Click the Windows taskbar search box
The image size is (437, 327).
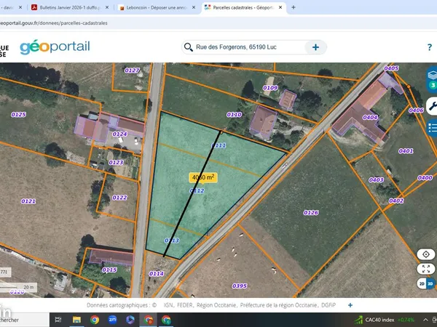pos(25,320)
